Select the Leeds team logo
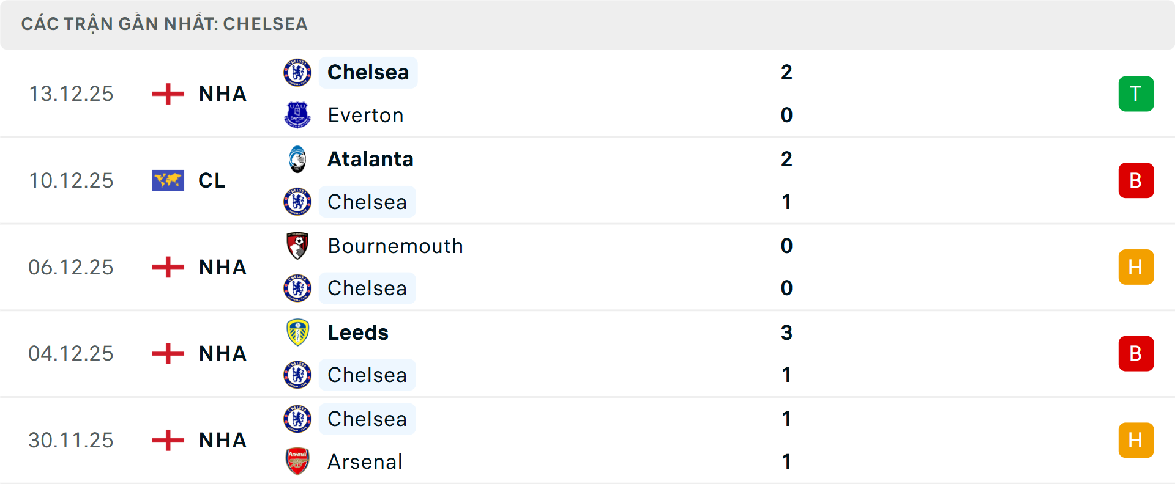 (x=298, y=332)
